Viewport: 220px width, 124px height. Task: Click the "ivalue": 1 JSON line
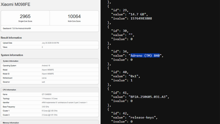(122, 80)
